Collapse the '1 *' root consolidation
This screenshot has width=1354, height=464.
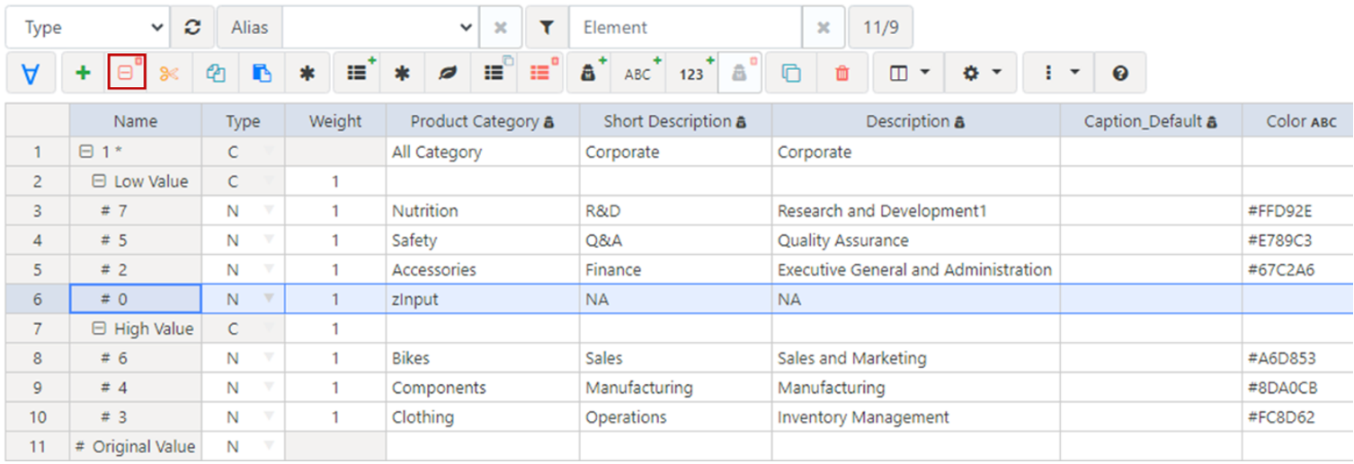point(86,153)
